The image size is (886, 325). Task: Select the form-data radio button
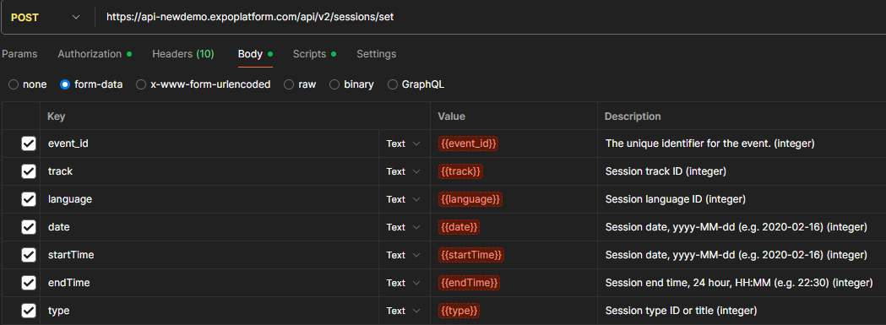tap(65, 84)
